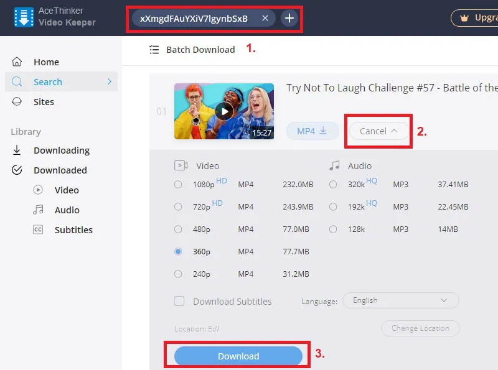The width and height of the screenshot is (498, 370).
Task: Open the Home section in sidebar
Action: tap(46, 62)
